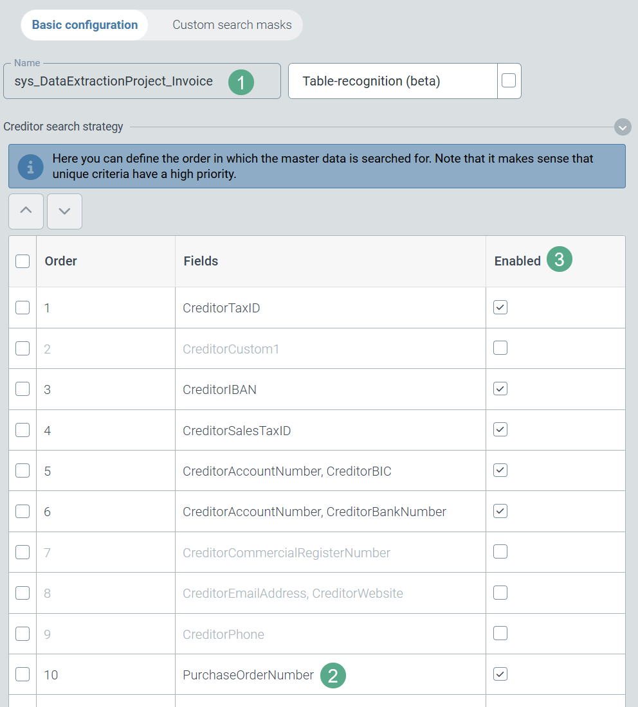Viewport: 638px width, 707px height.
Task: Enable the Table-recognition (beta) checkbox
Action: [508, 81]
